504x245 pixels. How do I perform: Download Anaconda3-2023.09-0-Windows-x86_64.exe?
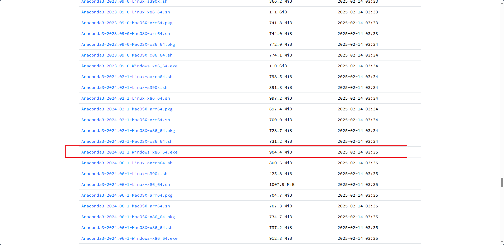click(129, 66)
